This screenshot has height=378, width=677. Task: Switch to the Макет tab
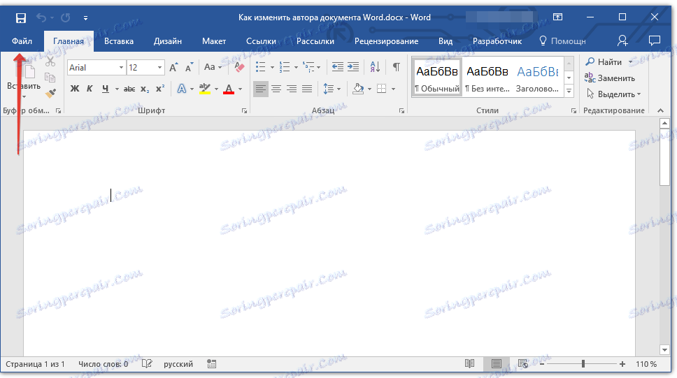214,41
